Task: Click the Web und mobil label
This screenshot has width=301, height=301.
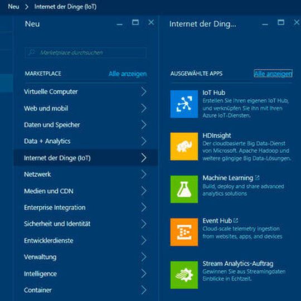Action: [46, 108]
